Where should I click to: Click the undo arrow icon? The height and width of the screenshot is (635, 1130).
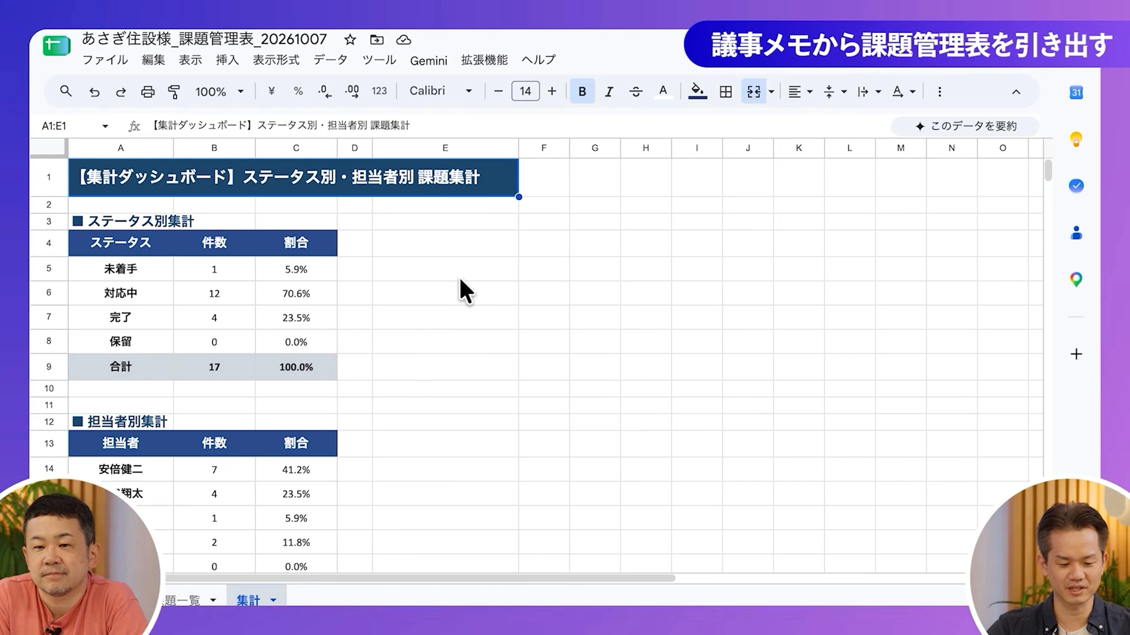[94, 92]
